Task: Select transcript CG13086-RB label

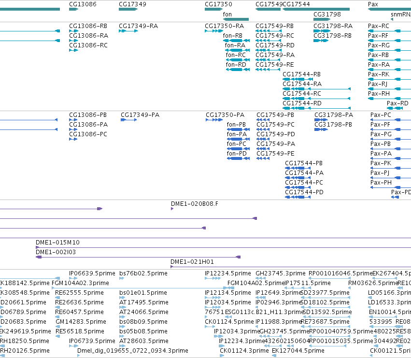Action: pos(88,26)
